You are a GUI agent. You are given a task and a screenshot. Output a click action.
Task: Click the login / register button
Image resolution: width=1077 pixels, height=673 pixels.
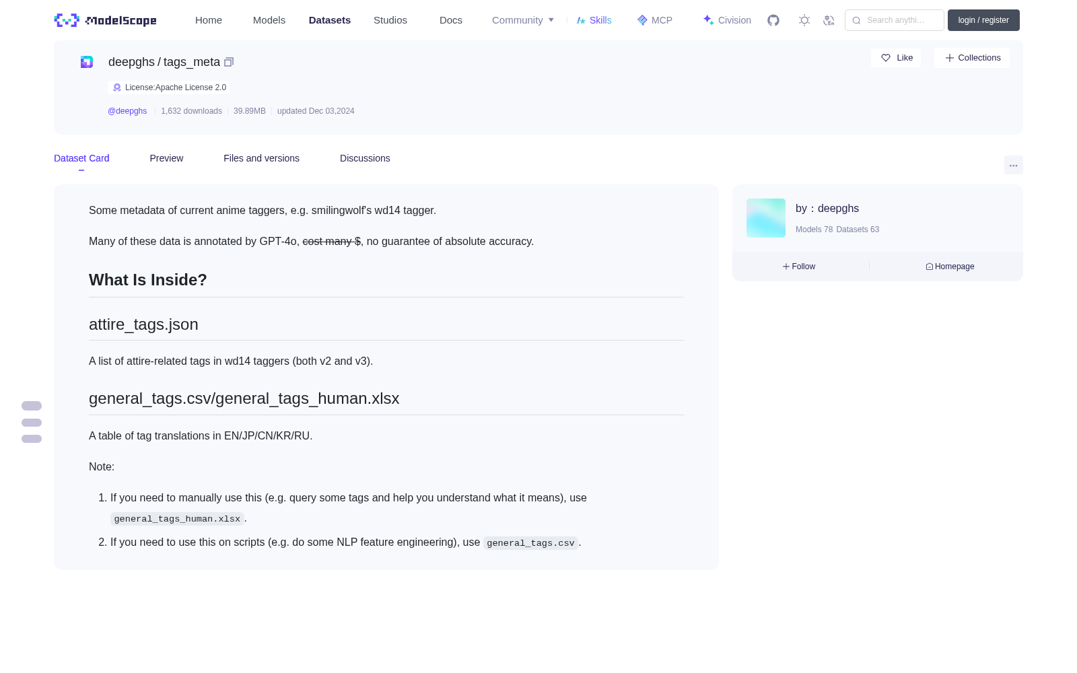point(983,20)
